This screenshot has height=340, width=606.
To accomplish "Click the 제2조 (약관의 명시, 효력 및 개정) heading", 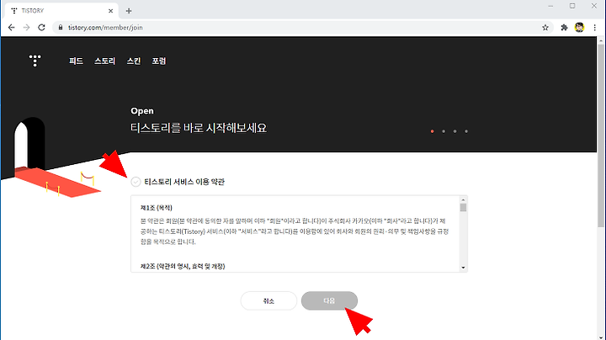I will 183,266.
